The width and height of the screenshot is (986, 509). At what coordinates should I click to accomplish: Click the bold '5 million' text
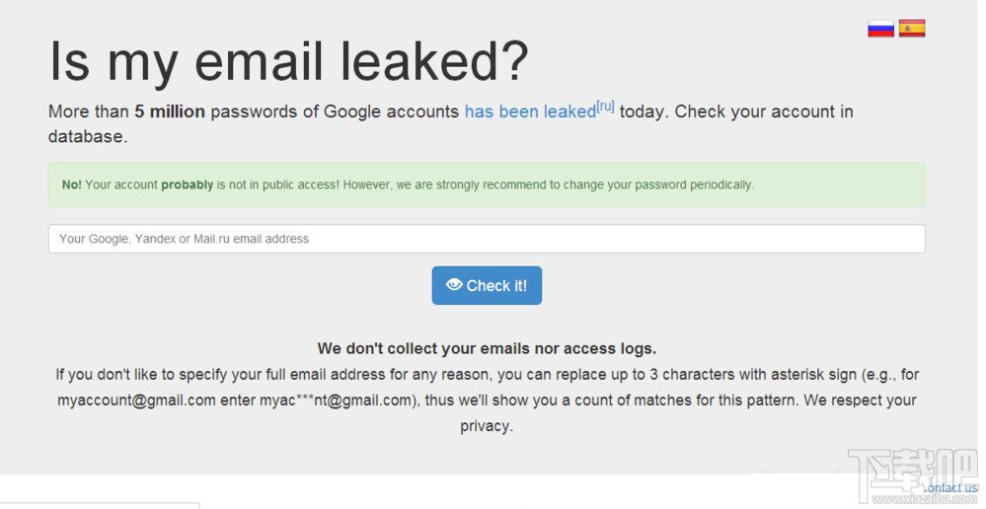point(170,111)
